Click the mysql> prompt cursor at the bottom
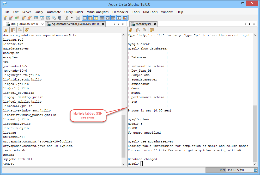This screenshot has width=260, height=175. coord(141,164)
